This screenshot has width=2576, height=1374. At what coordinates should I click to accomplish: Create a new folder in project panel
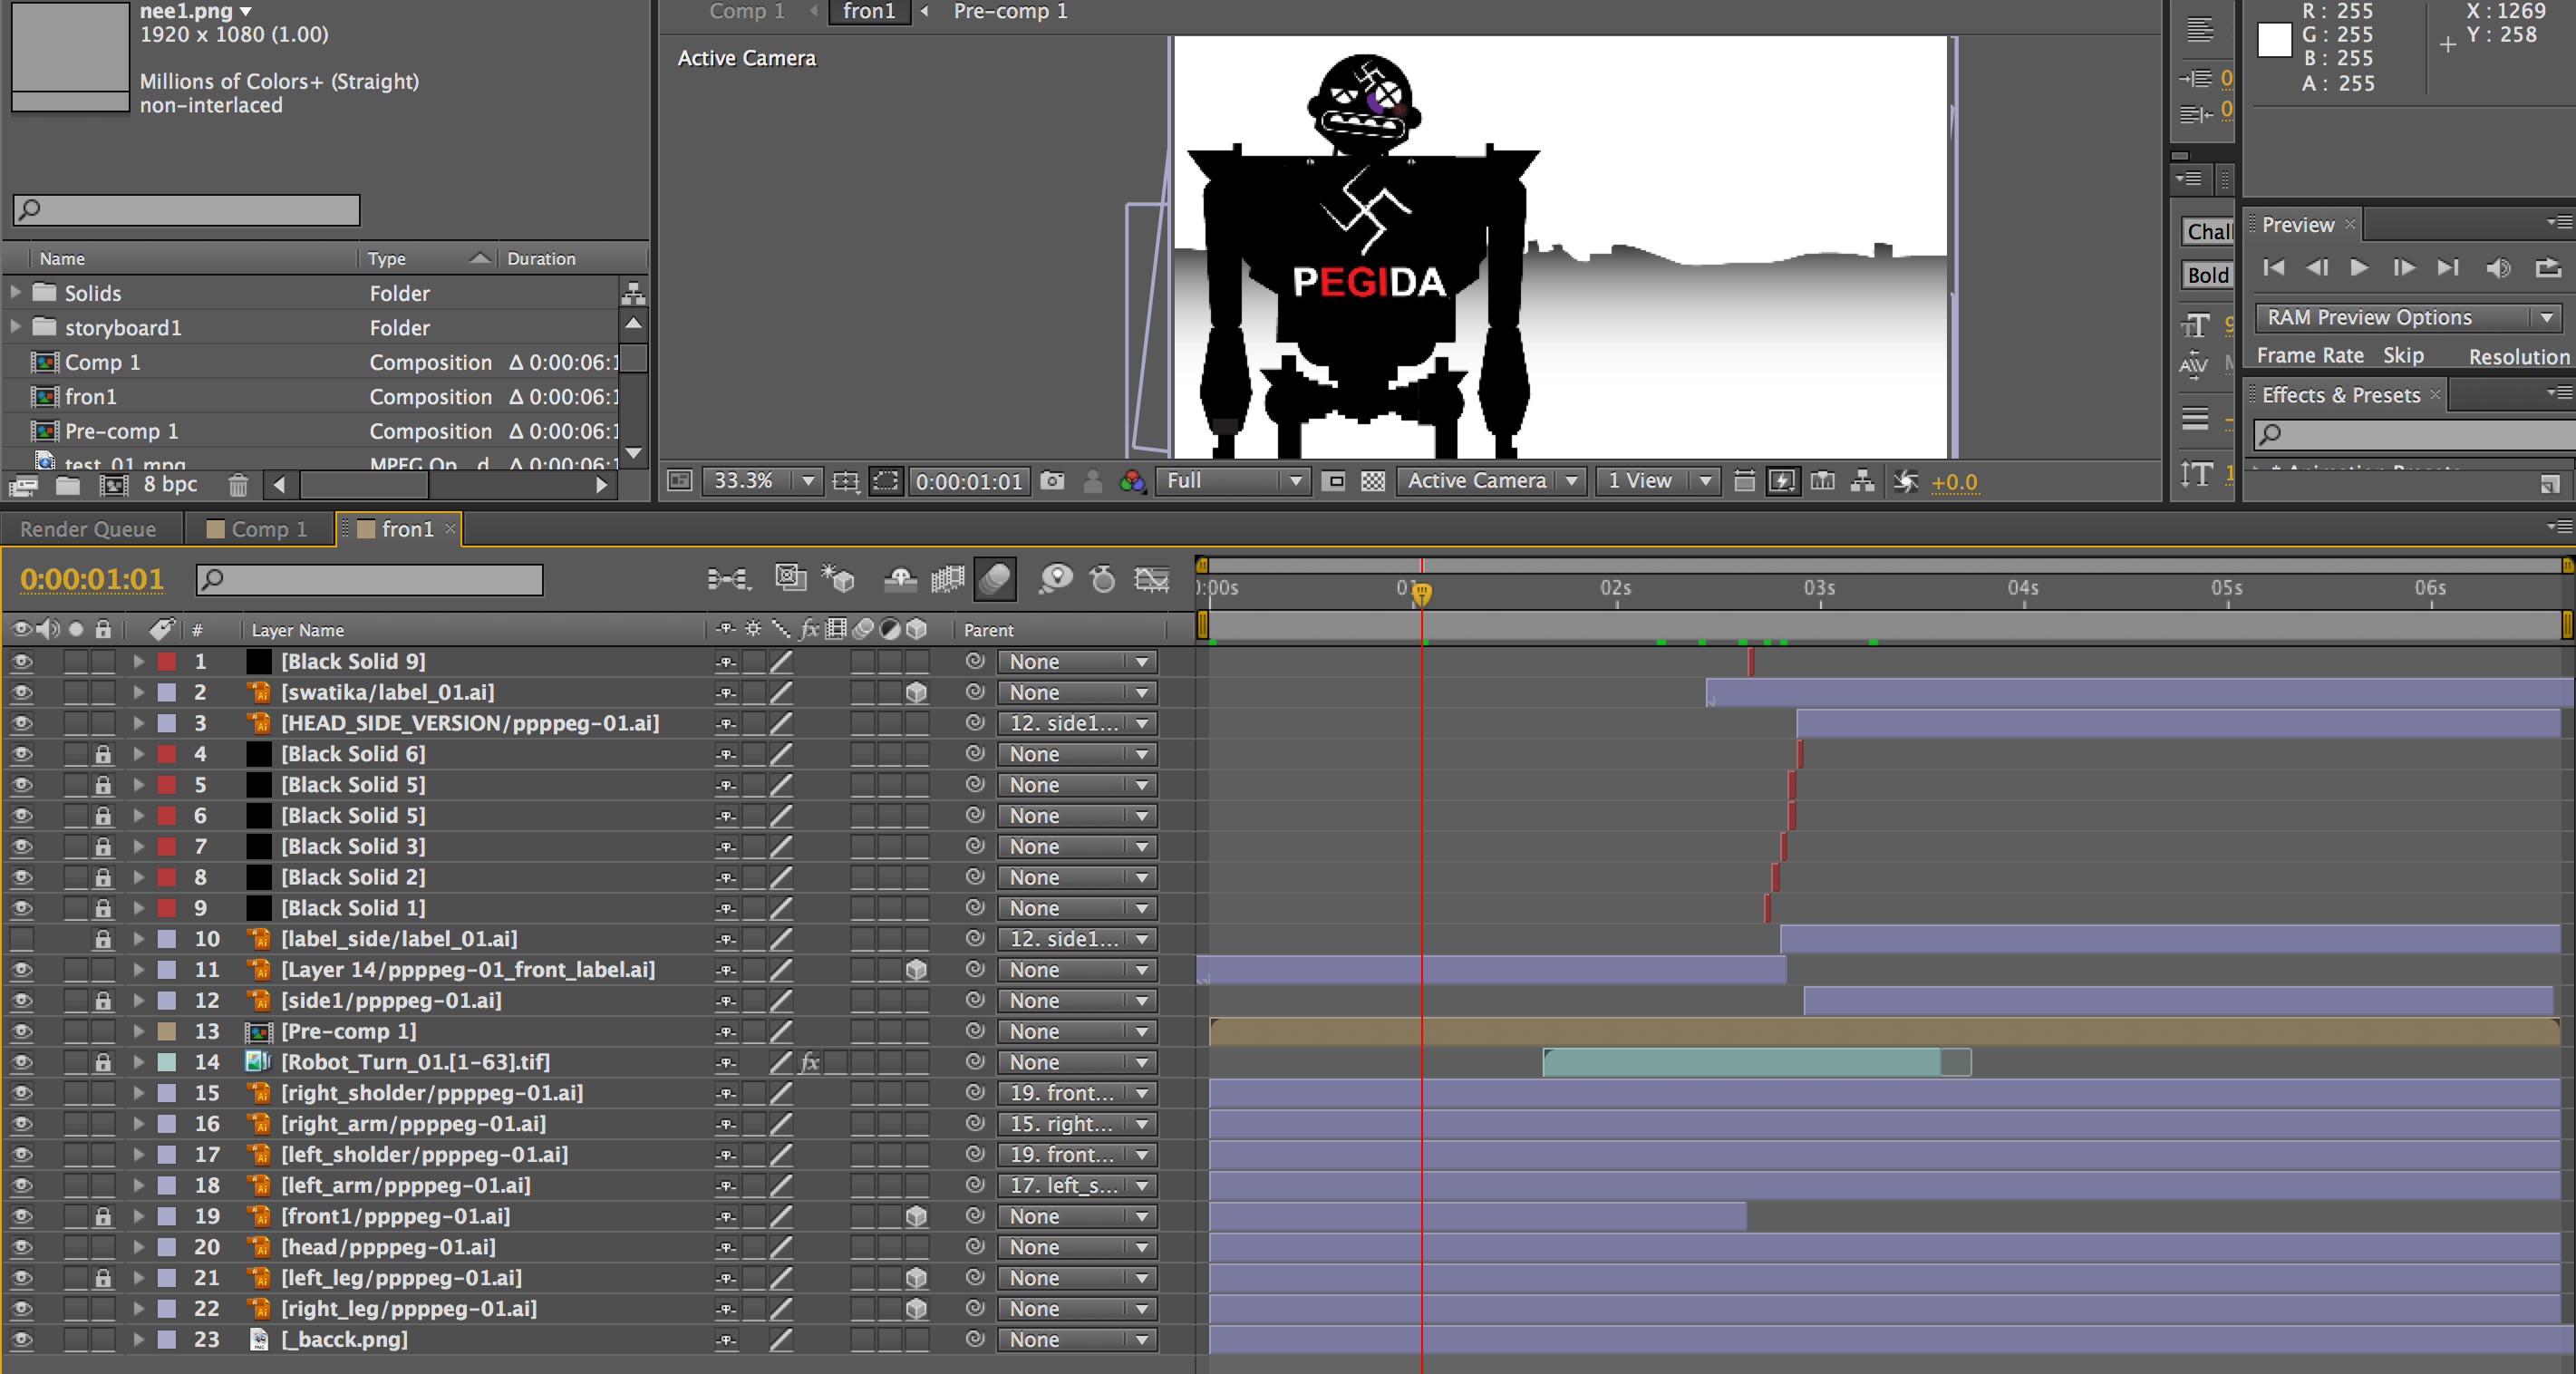[x=68, y=485]
